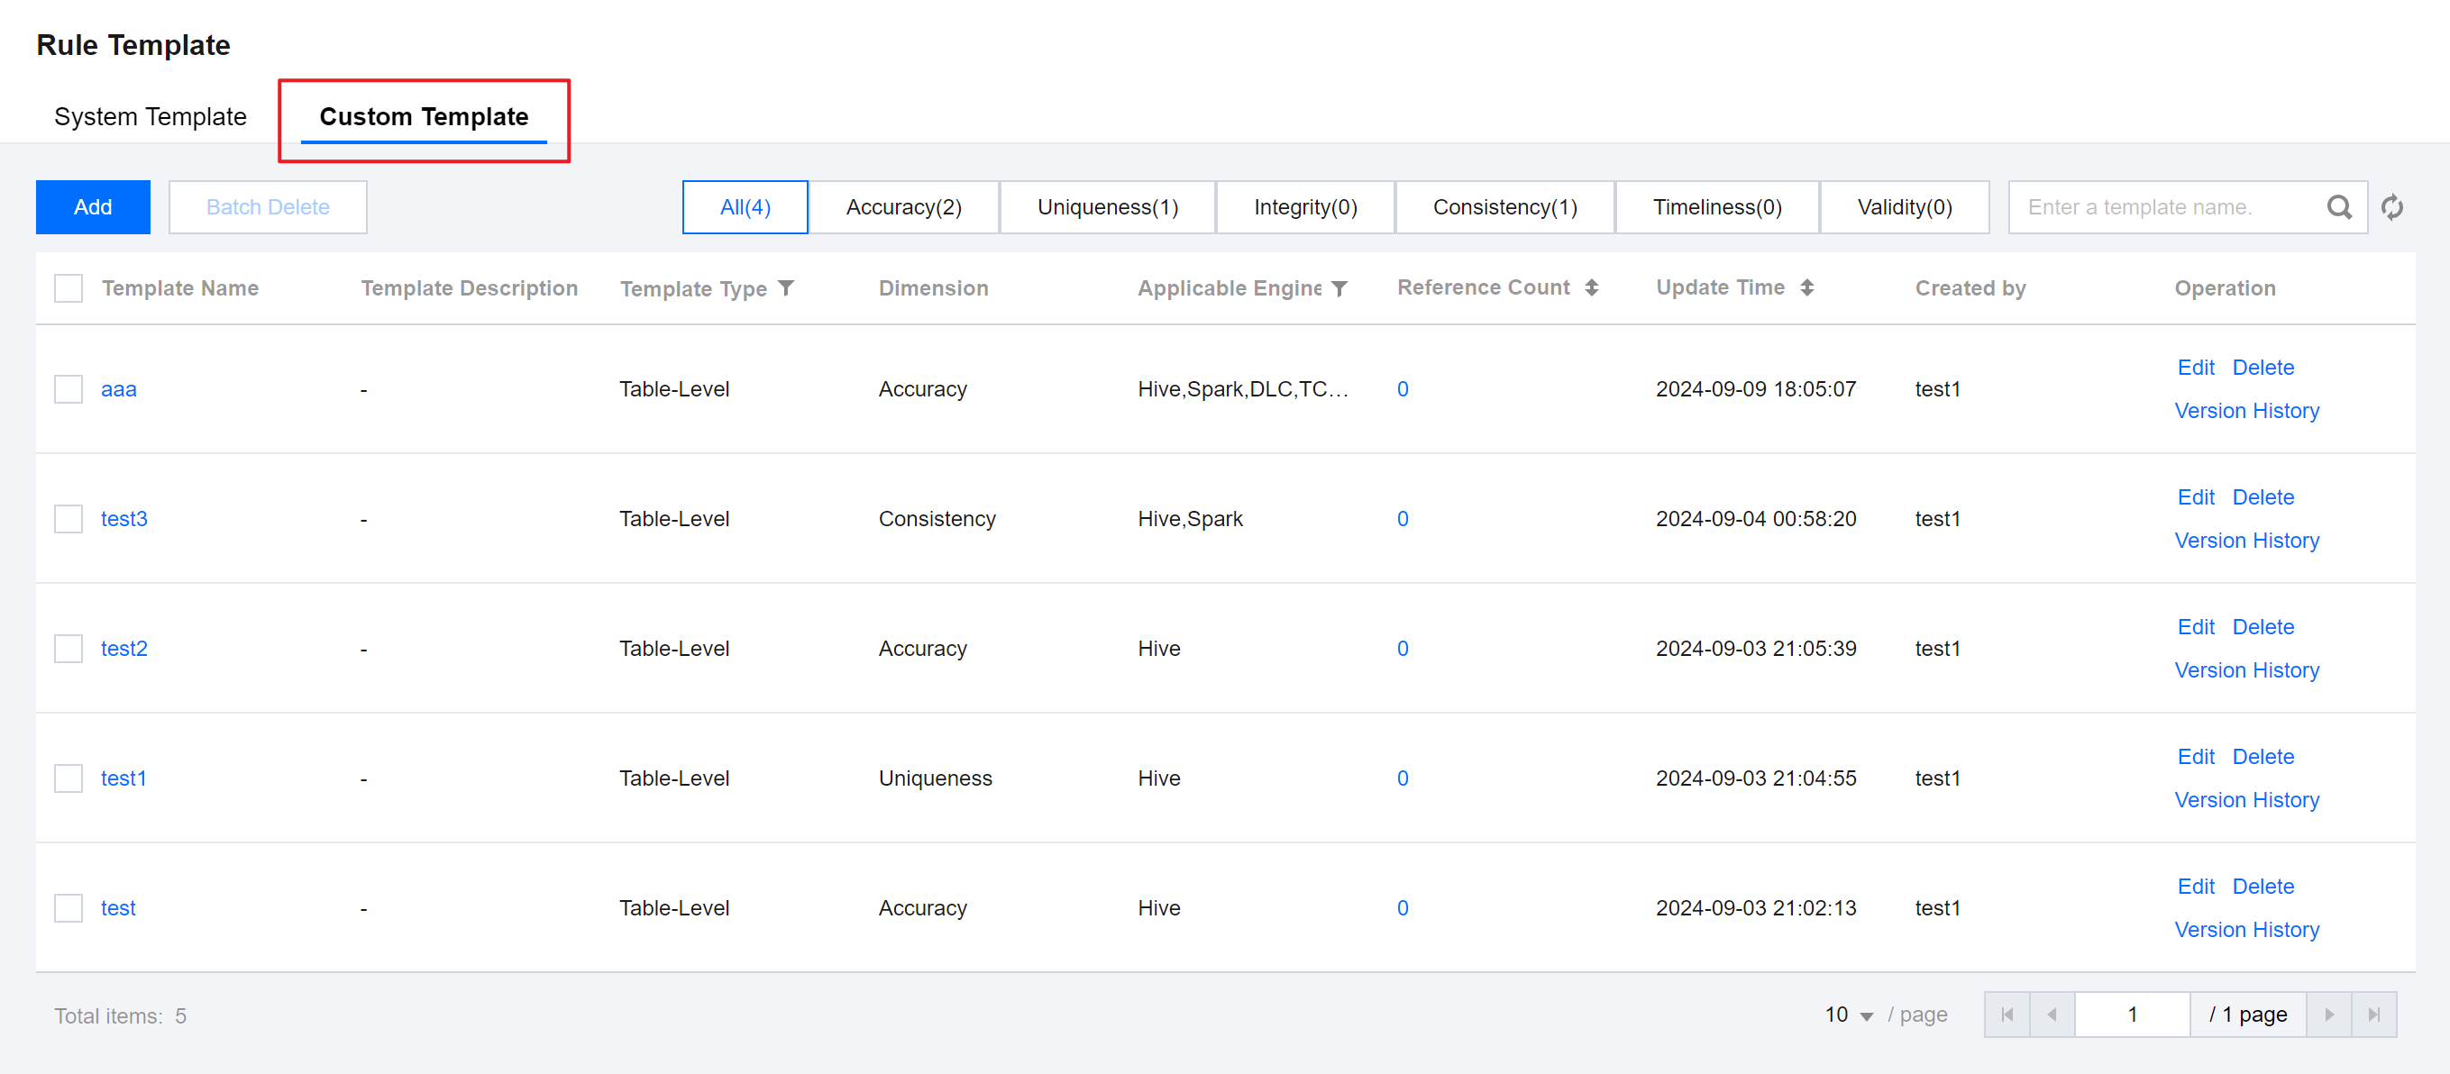
Task: Go to next page arrow
Action: point(2328,1015)
